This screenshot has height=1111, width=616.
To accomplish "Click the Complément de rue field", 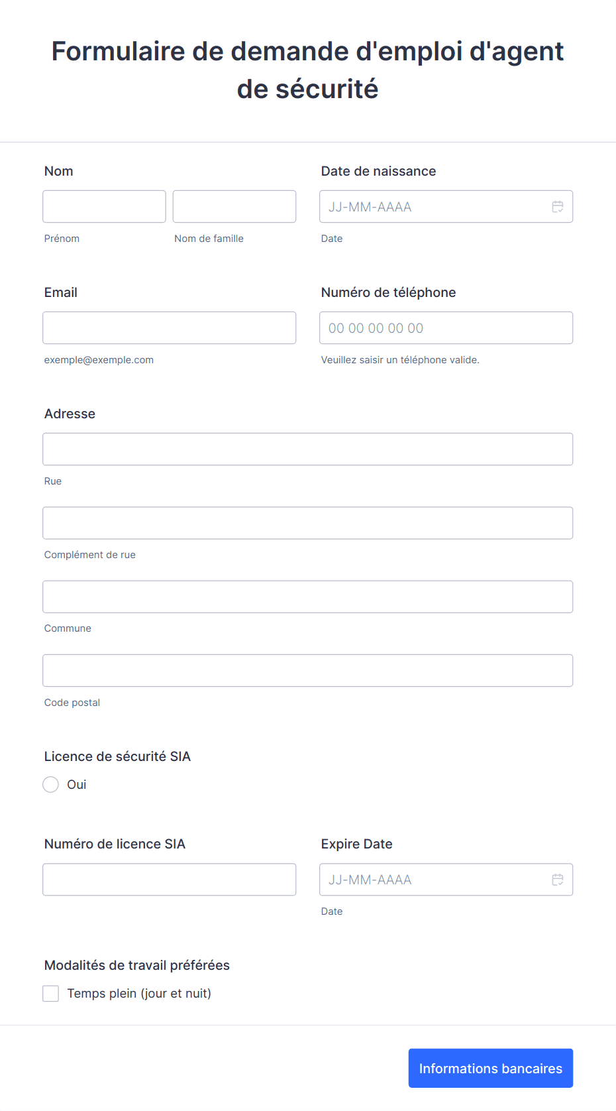I will point(308,523).
